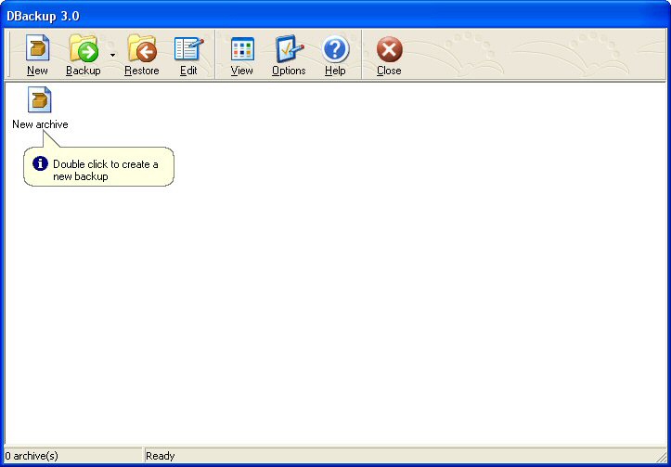Image resolution: width=671 pixels, height=467 pixels.
Task: Open the Options settings icon
Action: (289, 48)
